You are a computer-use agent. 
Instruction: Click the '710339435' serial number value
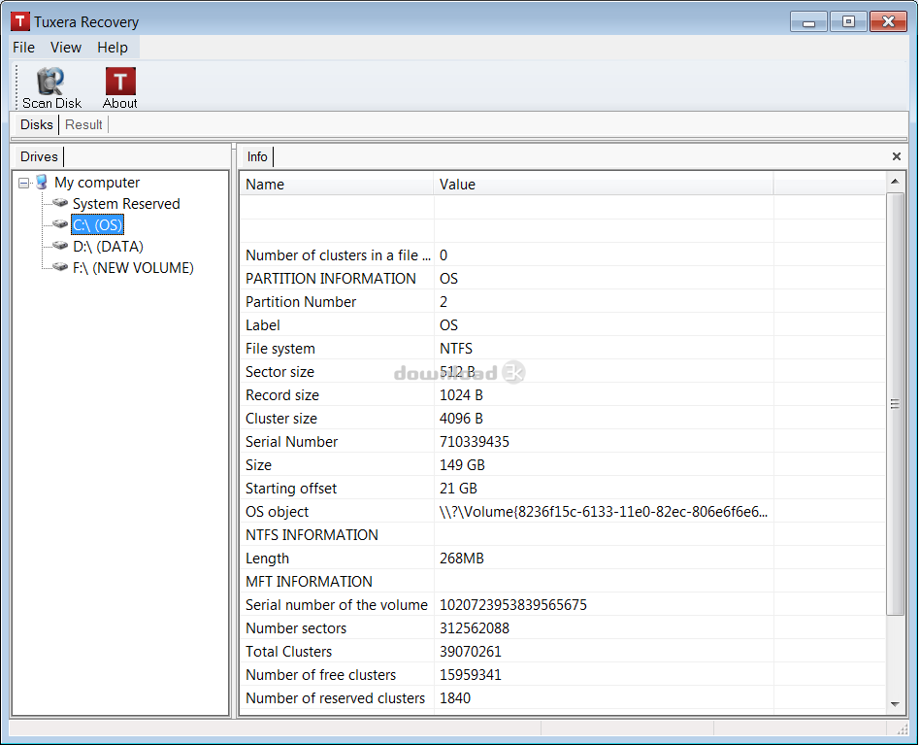click(x=475, y=442)
